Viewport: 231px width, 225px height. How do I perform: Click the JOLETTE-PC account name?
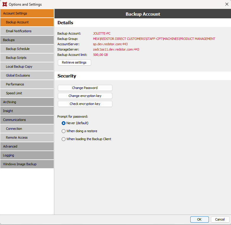tap(102, 33)
